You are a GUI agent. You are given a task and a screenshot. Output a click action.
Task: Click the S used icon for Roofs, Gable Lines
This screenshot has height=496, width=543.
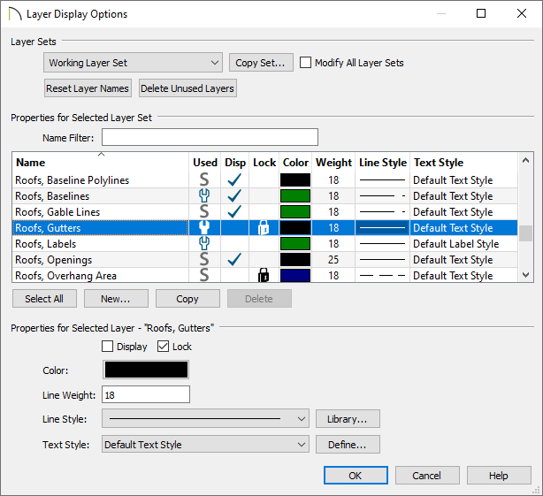coord(204,212)
